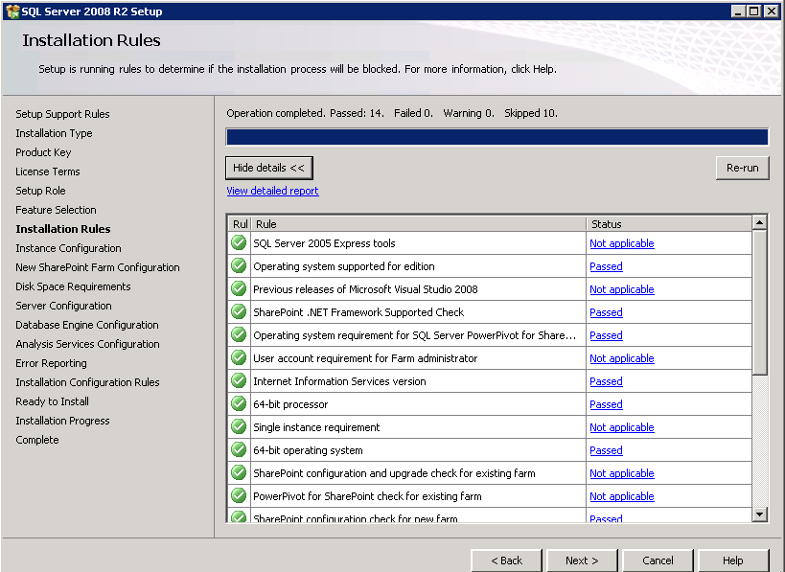The height and width of the screenshot is (572, 785).
Task: Click the narrow Rul column header
Action: pos(240,223)
